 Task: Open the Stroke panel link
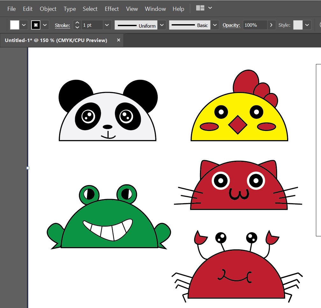[62, 25]
